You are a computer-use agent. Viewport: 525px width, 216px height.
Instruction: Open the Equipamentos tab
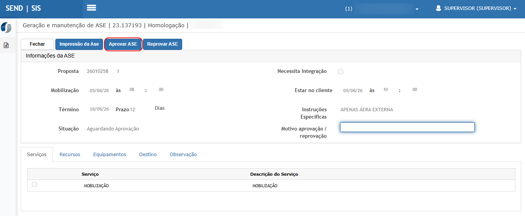coord(110,154)
